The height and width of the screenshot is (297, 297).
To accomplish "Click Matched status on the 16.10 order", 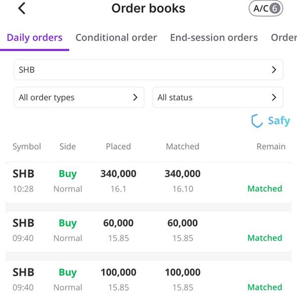I will pyautogui.click(x=265, y=189).
